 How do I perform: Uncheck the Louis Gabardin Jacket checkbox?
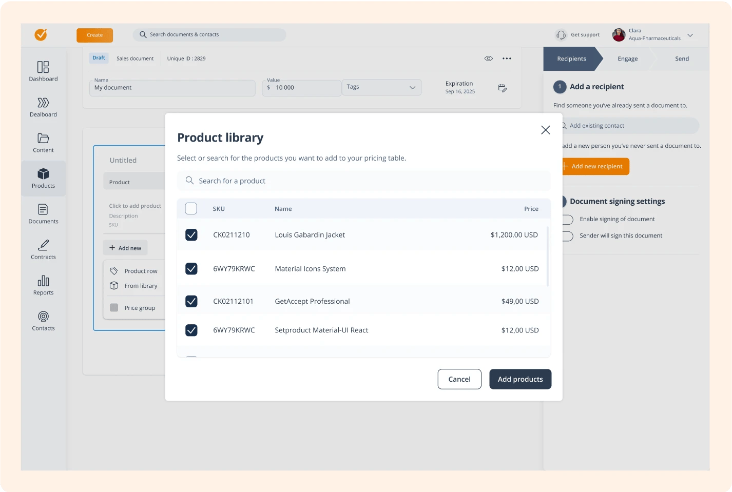(x=191, y=234)
